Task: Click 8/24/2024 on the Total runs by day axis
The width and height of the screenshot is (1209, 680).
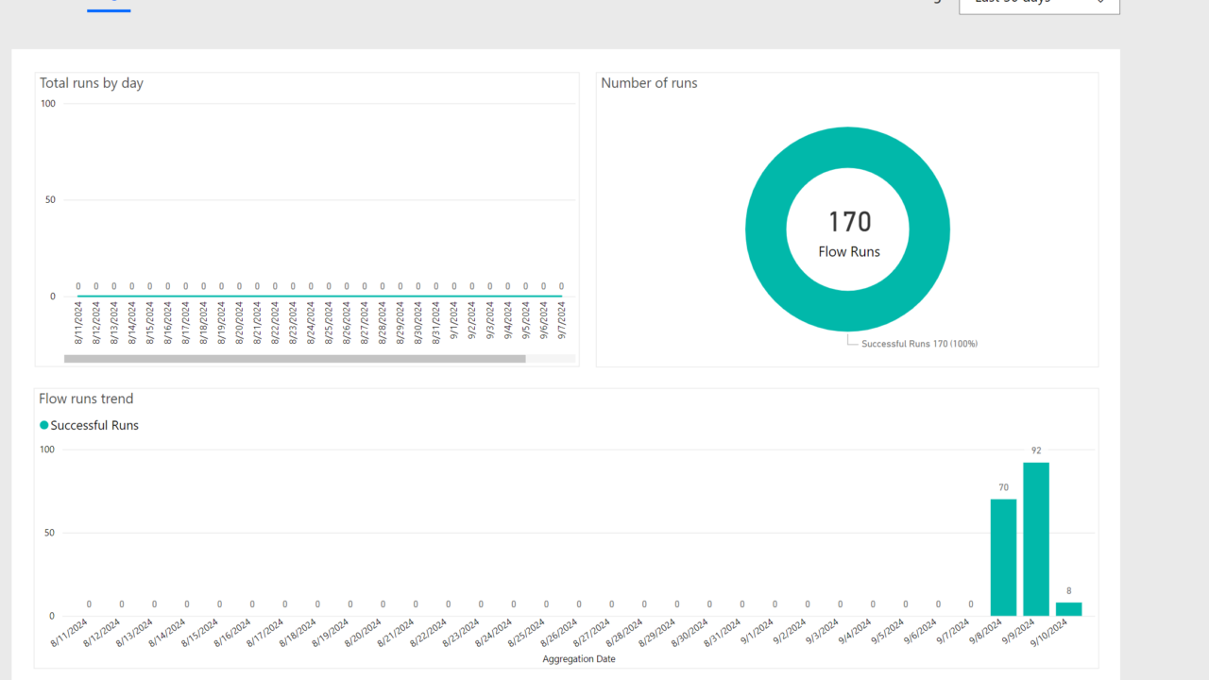Action: coord(311,321)
